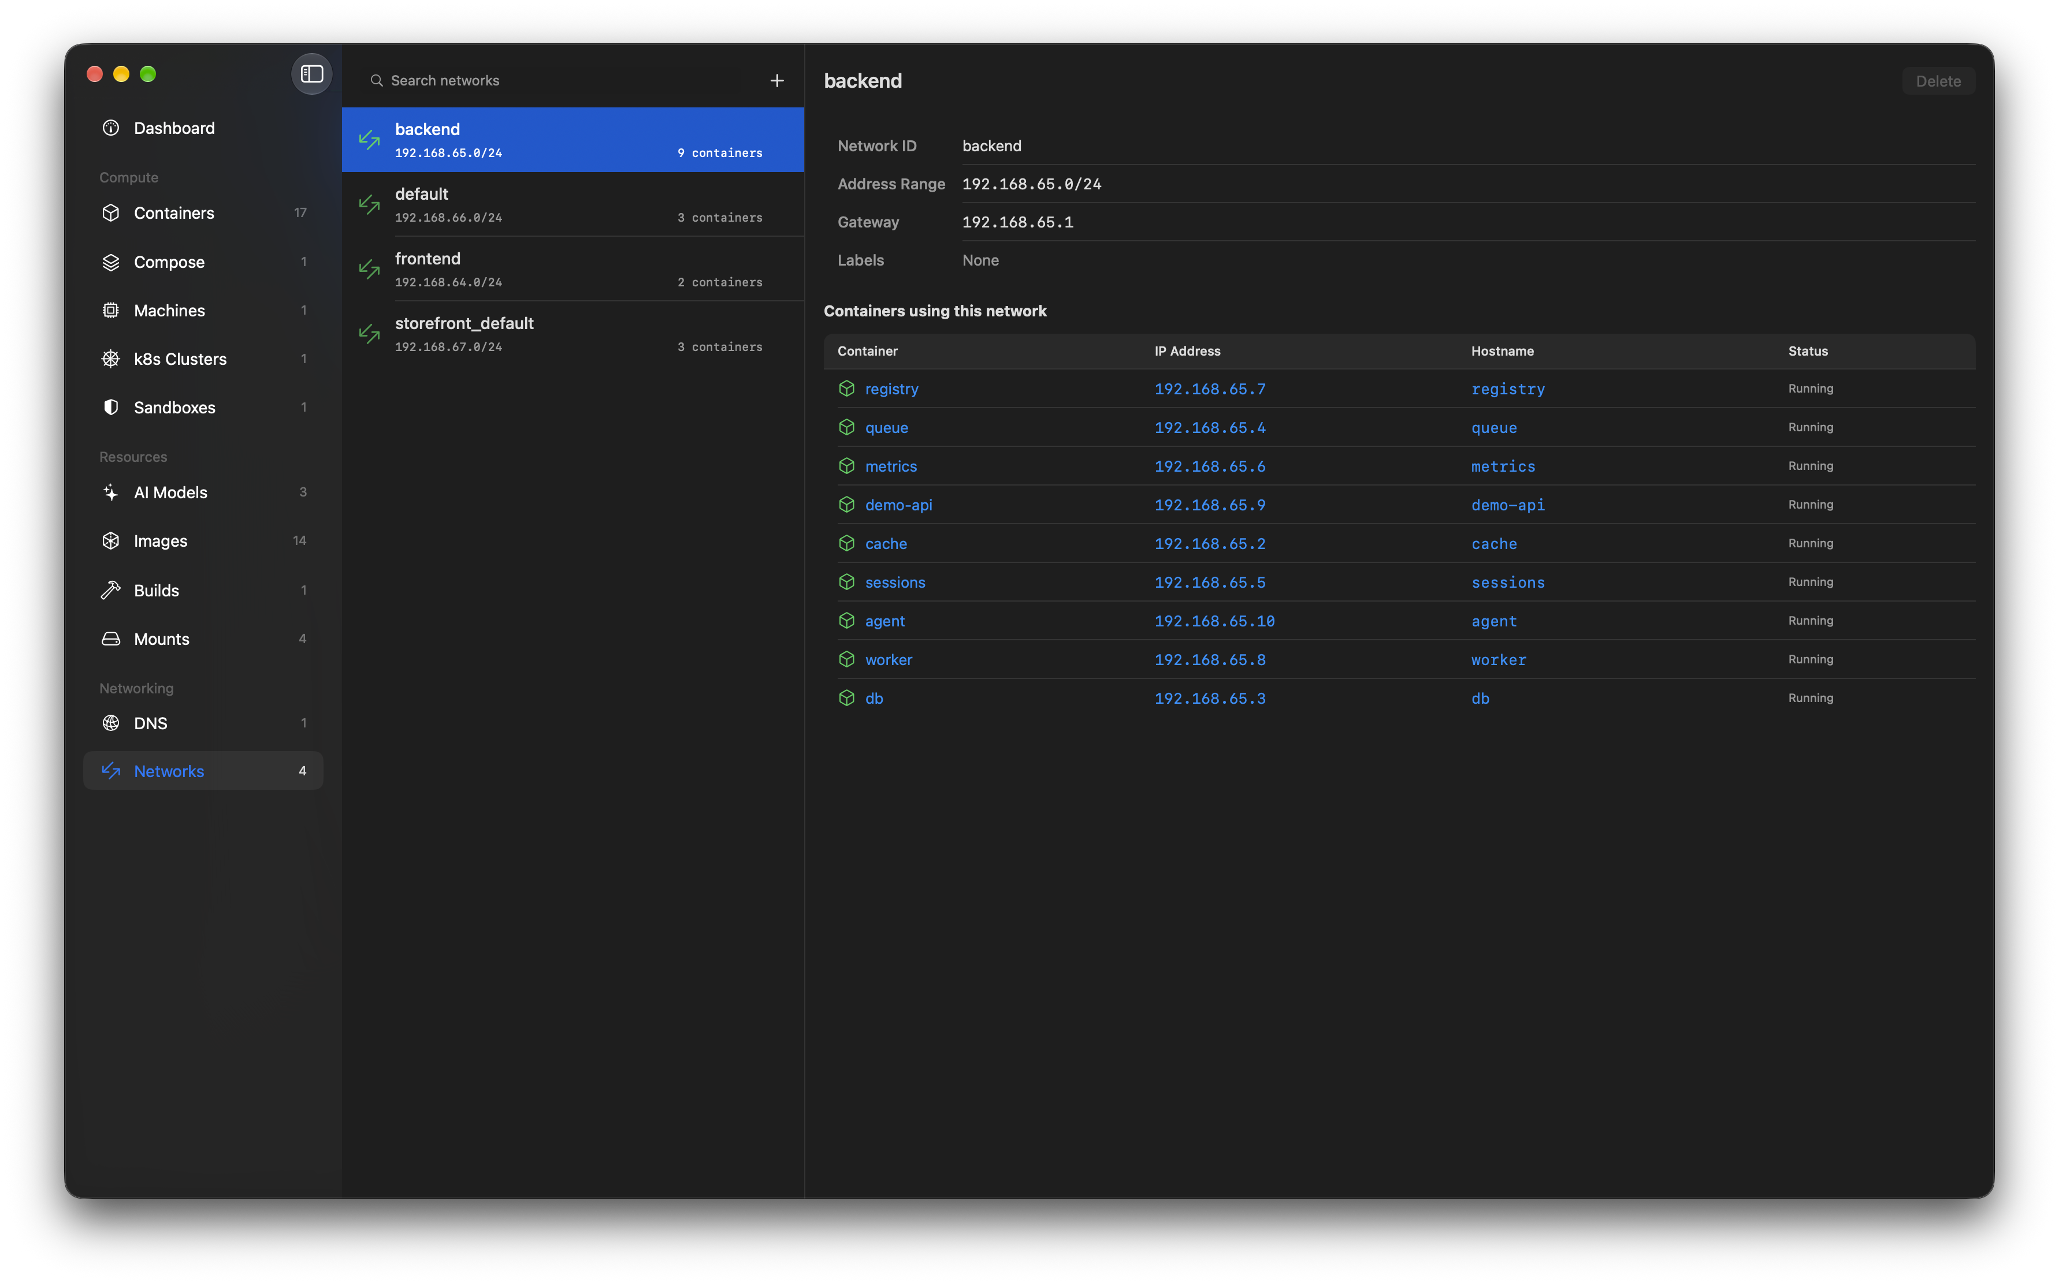Open the demo-api container link

[x=898, y=505]
